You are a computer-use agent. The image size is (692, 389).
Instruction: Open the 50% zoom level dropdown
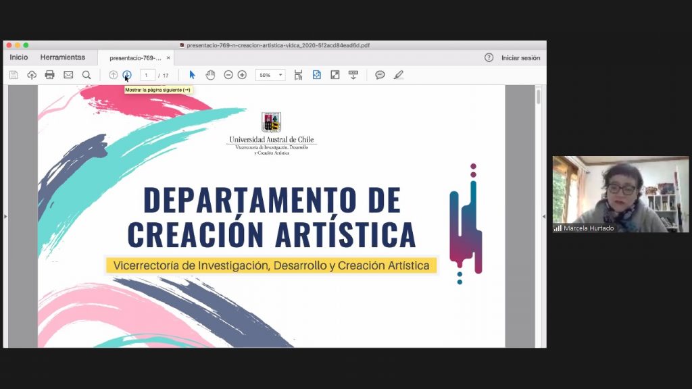coord(270,75)
